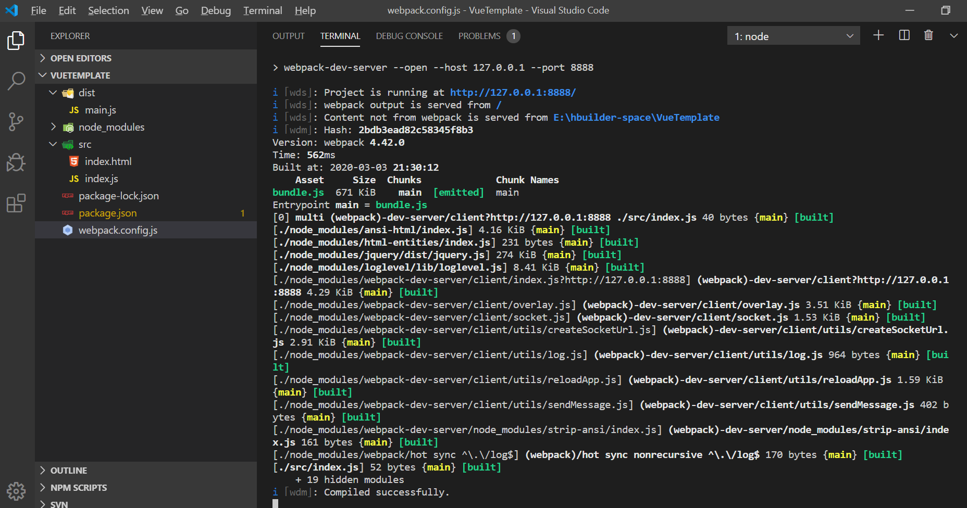
Task: Collapse the src folder arrow
Action: click(53, 144)
